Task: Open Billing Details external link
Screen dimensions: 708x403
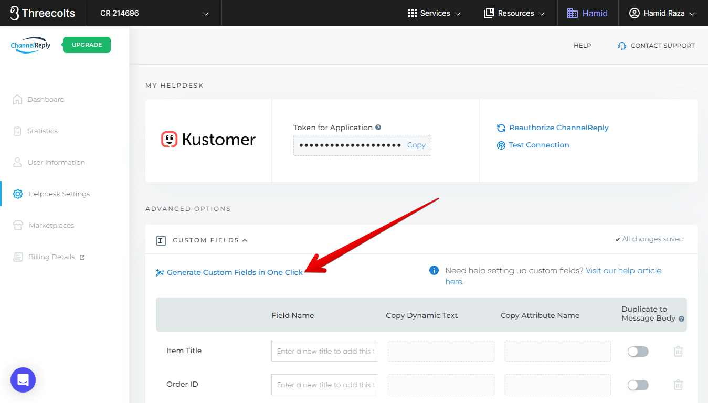Action: point(51,257)
